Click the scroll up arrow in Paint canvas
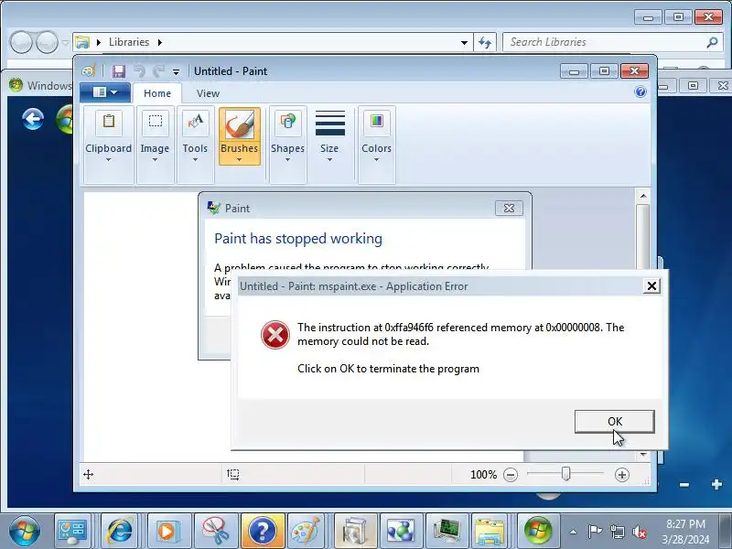The width and height of the screenshot is (732, 549). (643, 196)
